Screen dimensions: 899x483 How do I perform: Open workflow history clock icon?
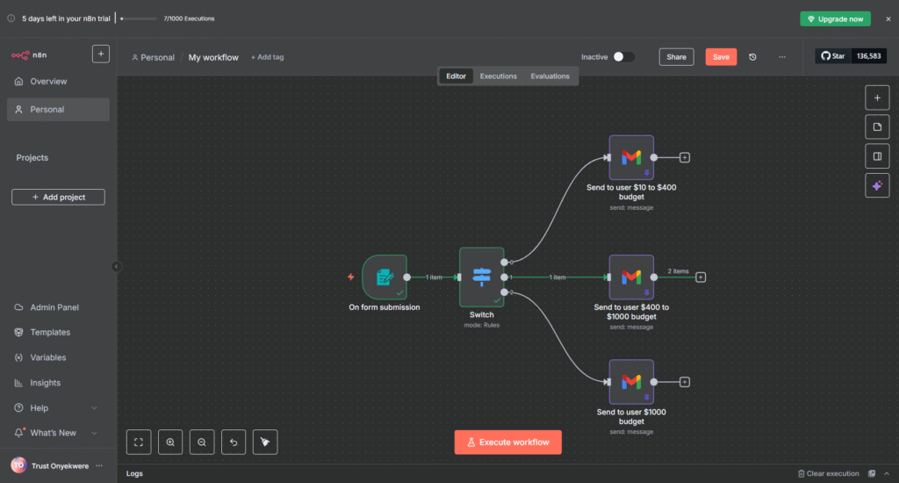752,57
